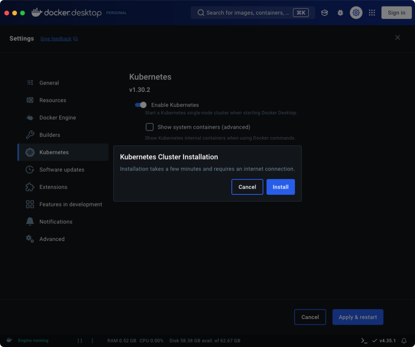
Task: Open the Extensions puzzle-piece icon
Action: click(30, 187)
